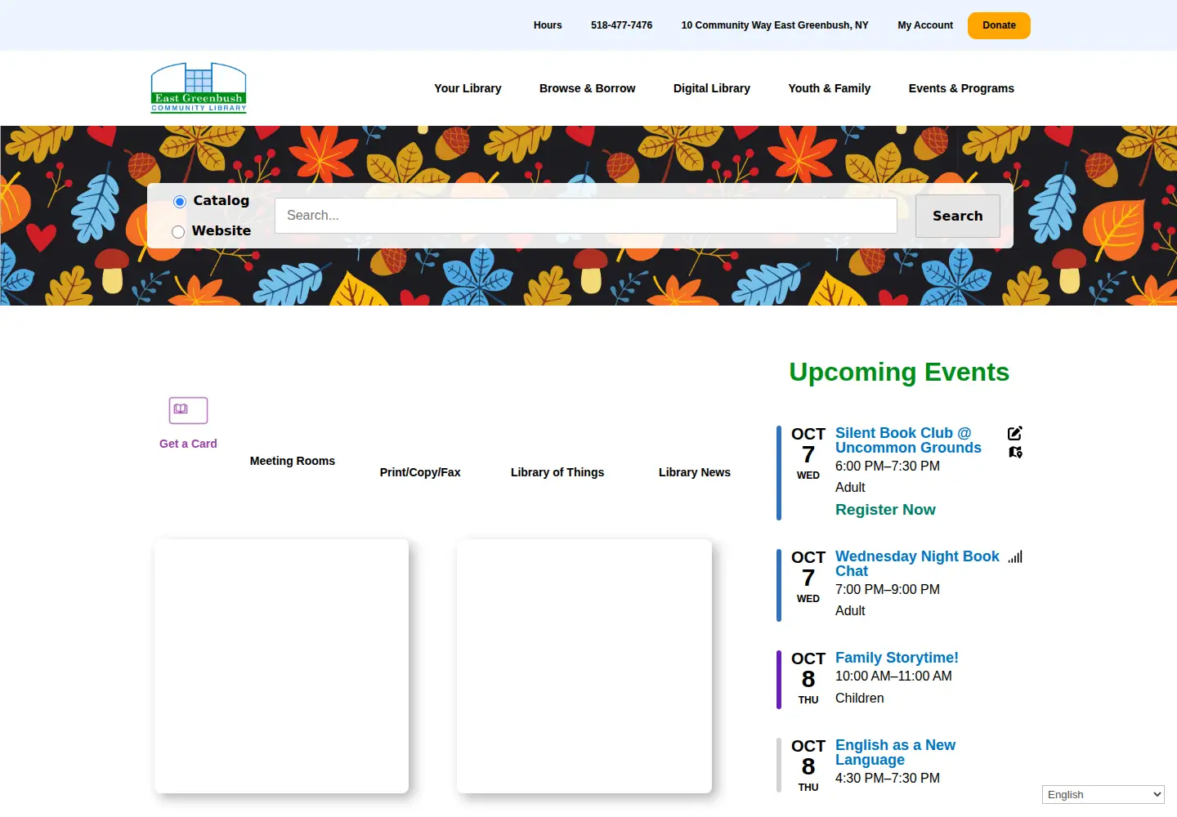The height and width of the screenshot is (817, 1177).
Task: Click the offsite map icon beside Silent Book Club
Action: pos(1015,452)
